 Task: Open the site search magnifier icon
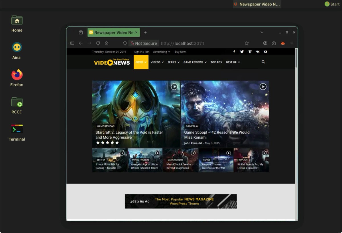(x=263, y=62)
